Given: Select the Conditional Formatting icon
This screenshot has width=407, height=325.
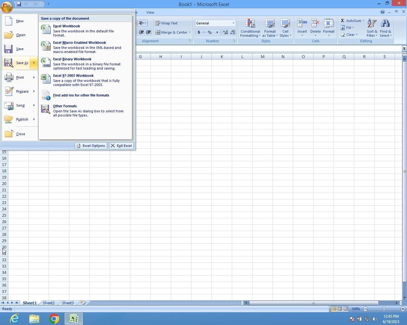Looking at the screenshot, I should [x=250, y=24].
